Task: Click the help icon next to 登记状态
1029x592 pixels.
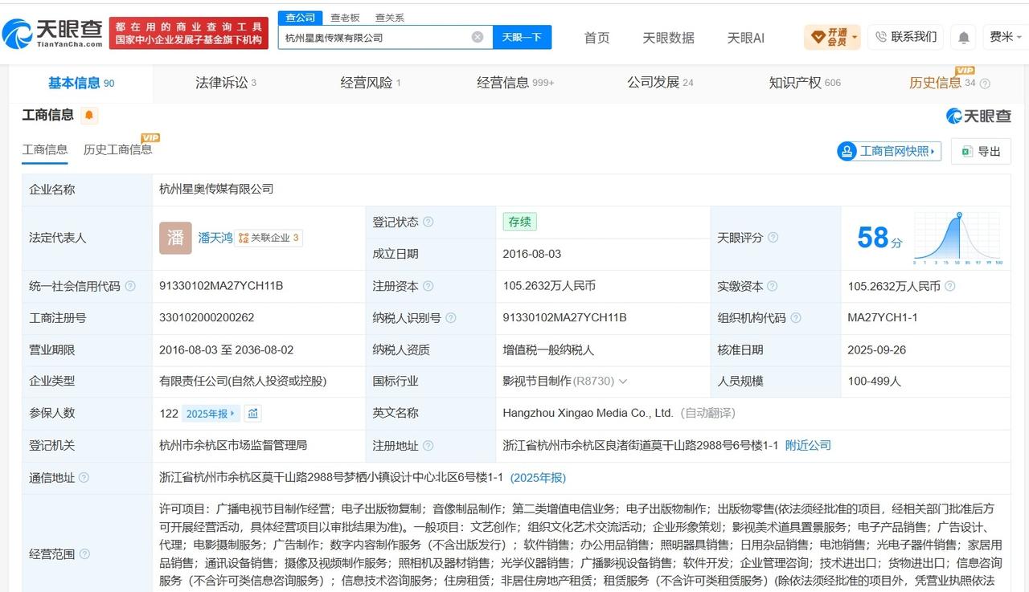Action: point(428,223)
